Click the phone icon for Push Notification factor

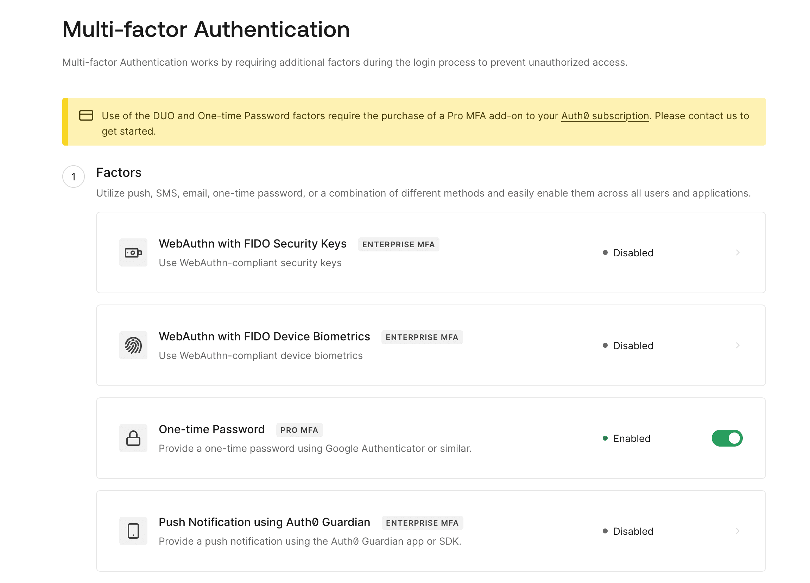click(x=133, y=531)
